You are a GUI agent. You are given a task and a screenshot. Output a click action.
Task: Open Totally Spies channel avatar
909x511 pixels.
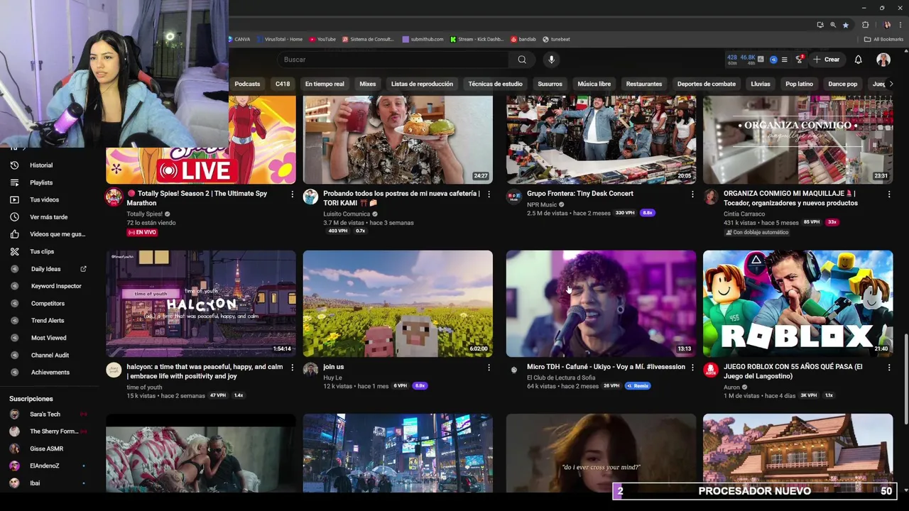pyautogui.click(x=114, y=197)
